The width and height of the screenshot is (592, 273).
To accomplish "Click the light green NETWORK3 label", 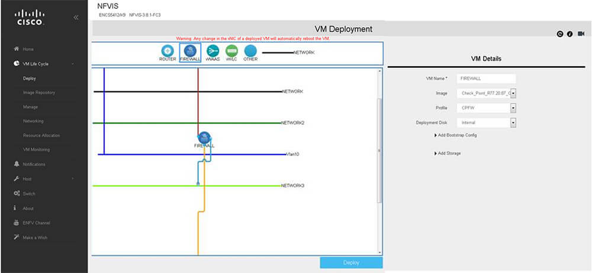I will click(292, 186).
